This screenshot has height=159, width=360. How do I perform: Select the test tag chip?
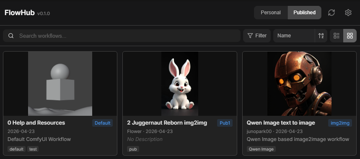[x=33, y=149]
